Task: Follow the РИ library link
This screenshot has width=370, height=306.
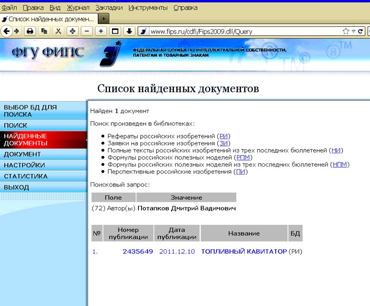Action: click(x=223, y=136)
